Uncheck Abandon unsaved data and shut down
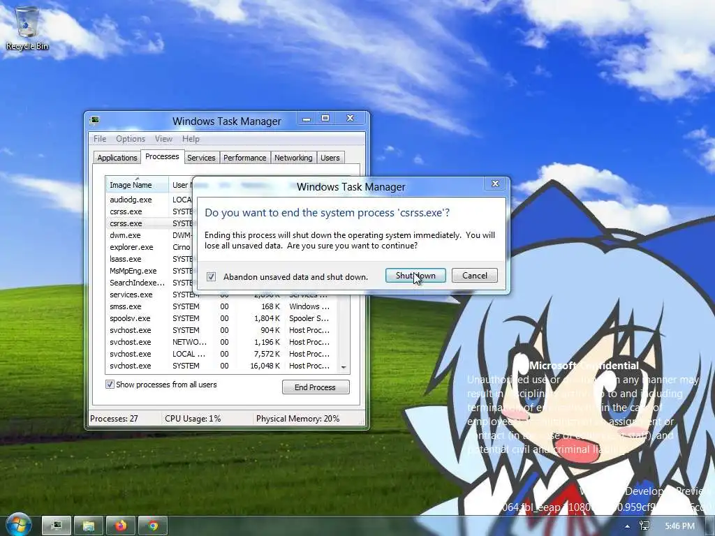Screen dimensions: 715x536 click(211, 276)
